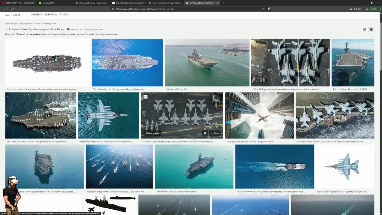Image resolution: width=382 pixels, height=215 pixels.
Task: Add hovered Super Hornet image to cart
Action: coord(205,133)
